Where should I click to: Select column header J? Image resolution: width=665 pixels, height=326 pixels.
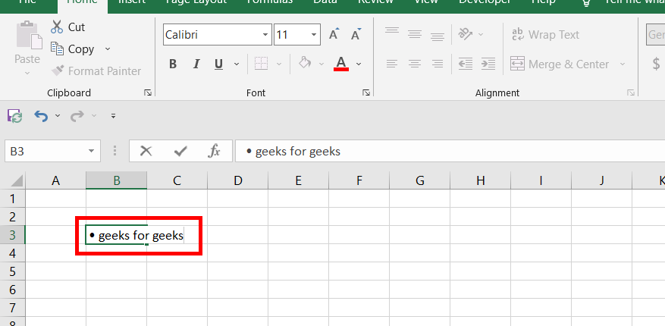602,181
